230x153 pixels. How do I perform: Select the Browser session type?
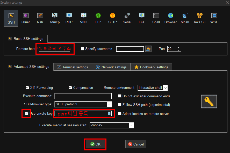(x=170, y=18)
